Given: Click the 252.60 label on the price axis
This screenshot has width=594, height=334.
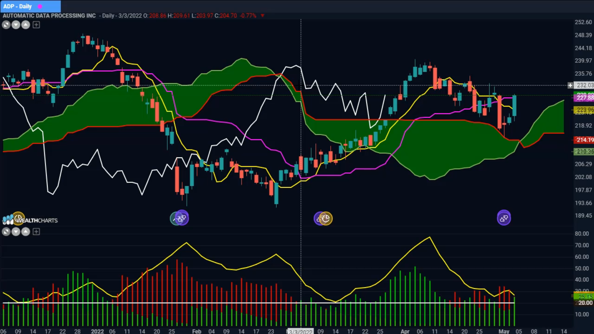Looking at the screenshot, I should click(x=583, y=22).
